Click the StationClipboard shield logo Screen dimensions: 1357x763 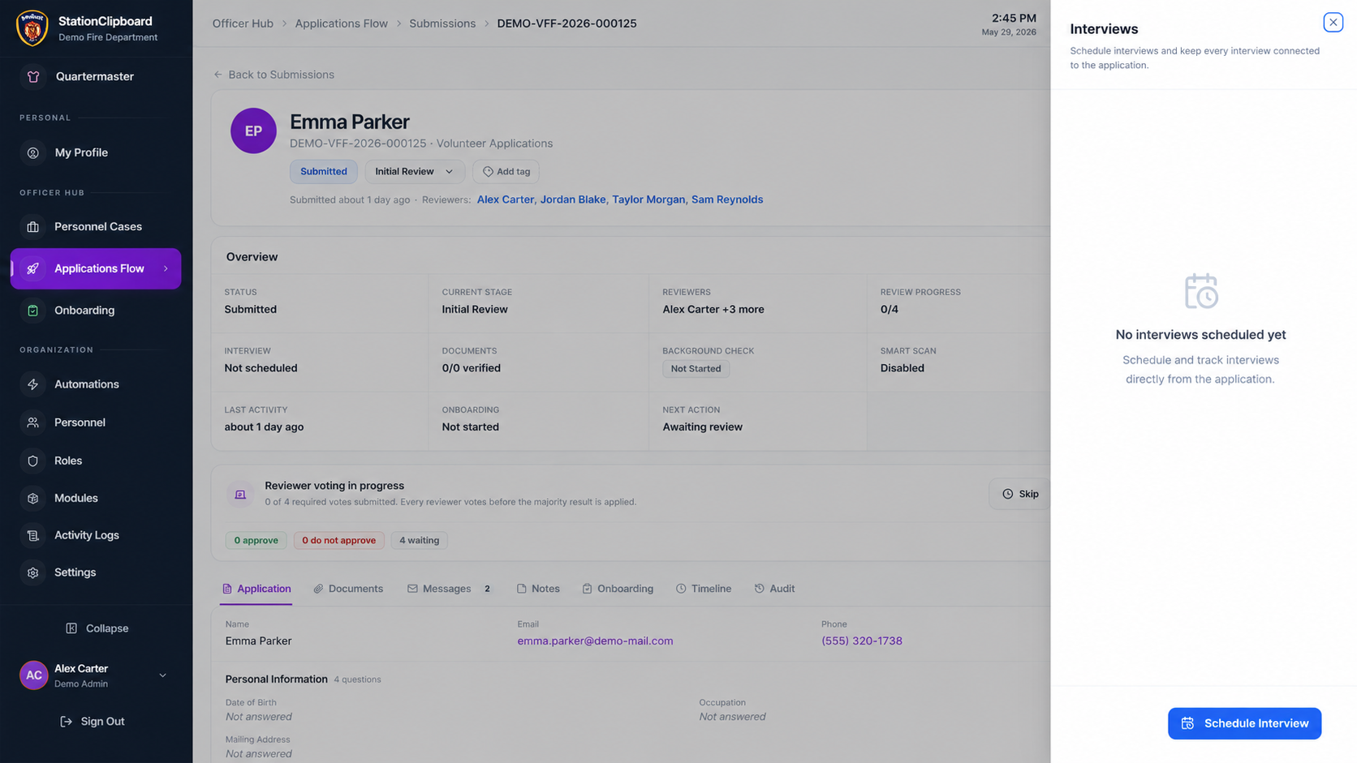[32, 28]
